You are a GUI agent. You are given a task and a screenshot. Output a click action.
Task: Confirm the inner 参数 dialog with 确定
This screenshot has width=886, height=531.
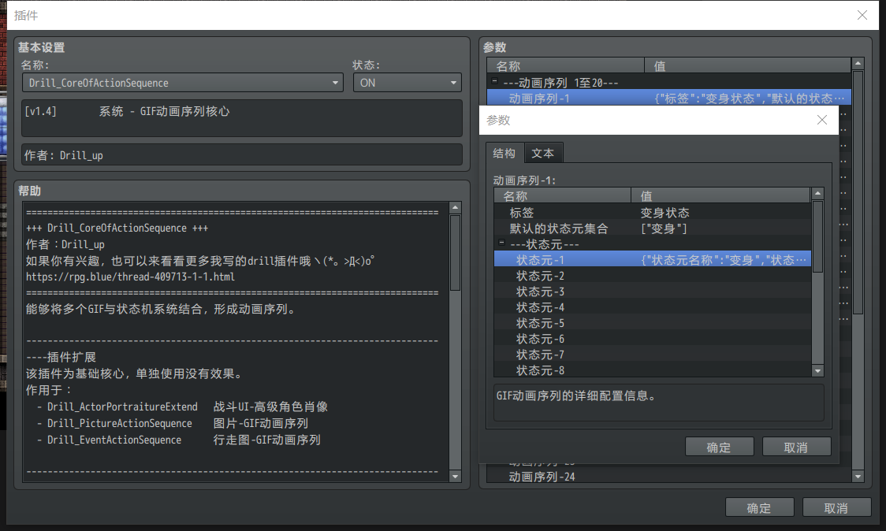pos(720,447)
